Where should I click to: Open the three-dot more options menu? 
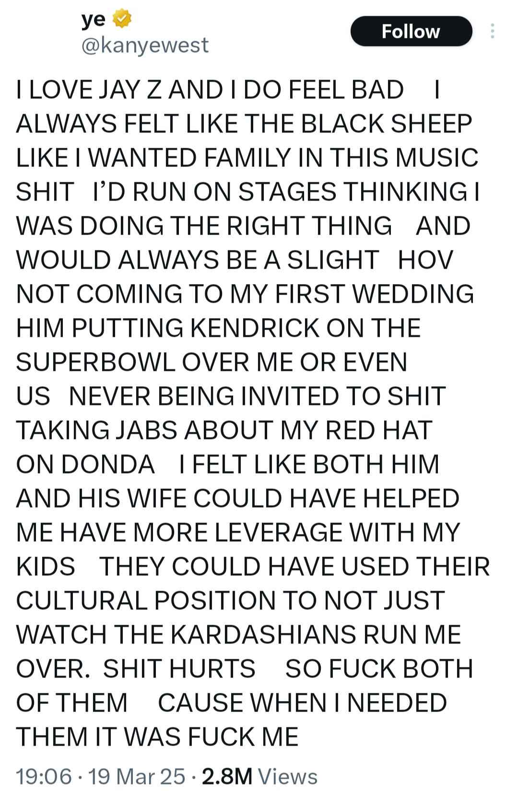(x=492, y=31)
